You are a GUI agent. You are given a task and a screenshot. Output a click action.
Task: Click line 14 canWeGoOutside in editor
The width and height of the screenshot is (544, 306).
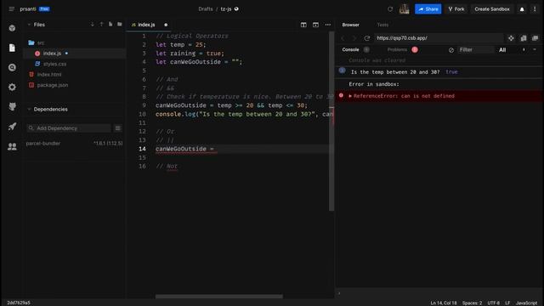[181, 149]
